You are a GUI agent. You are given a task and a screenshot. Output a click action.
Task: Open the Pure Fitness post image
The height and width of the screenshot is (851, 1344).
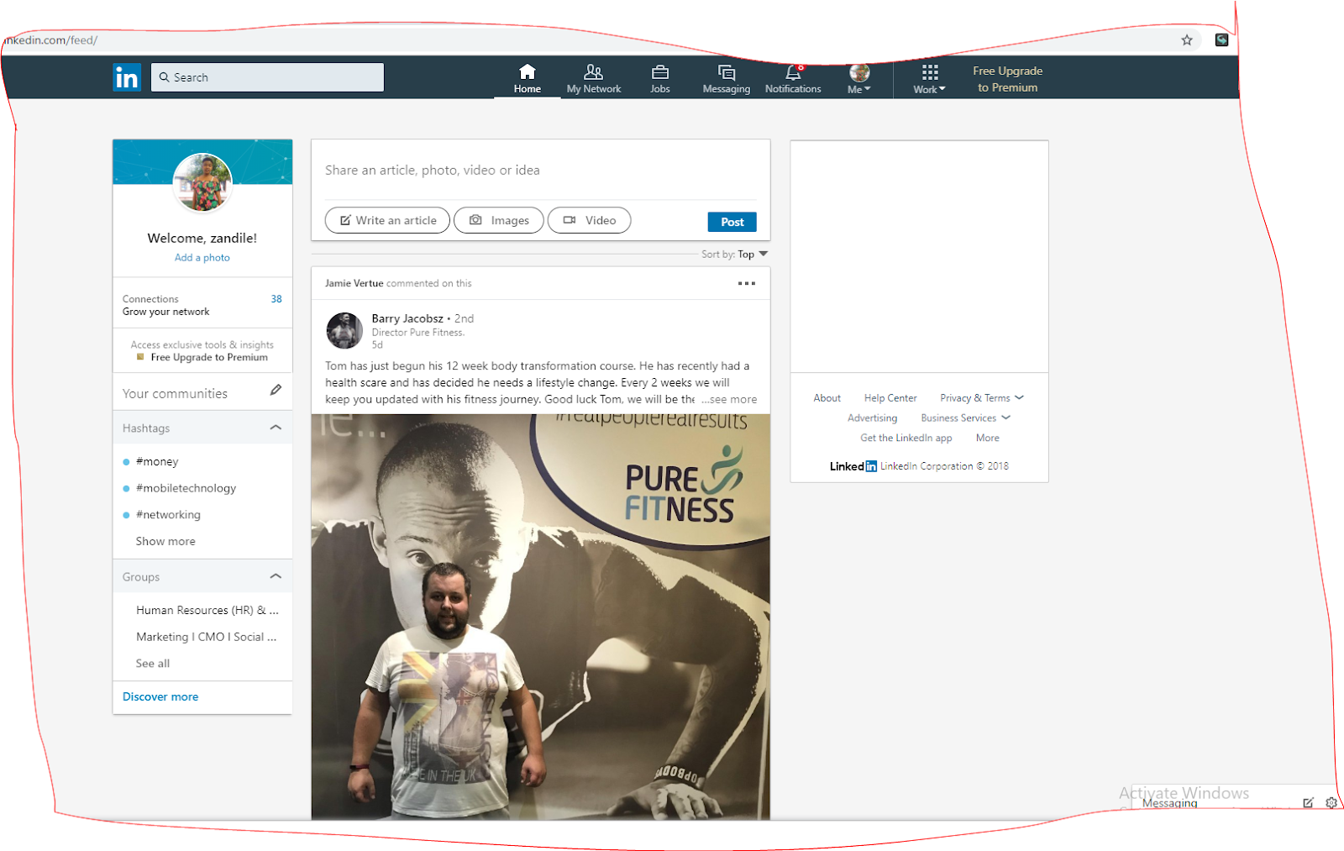coord(540,617)
